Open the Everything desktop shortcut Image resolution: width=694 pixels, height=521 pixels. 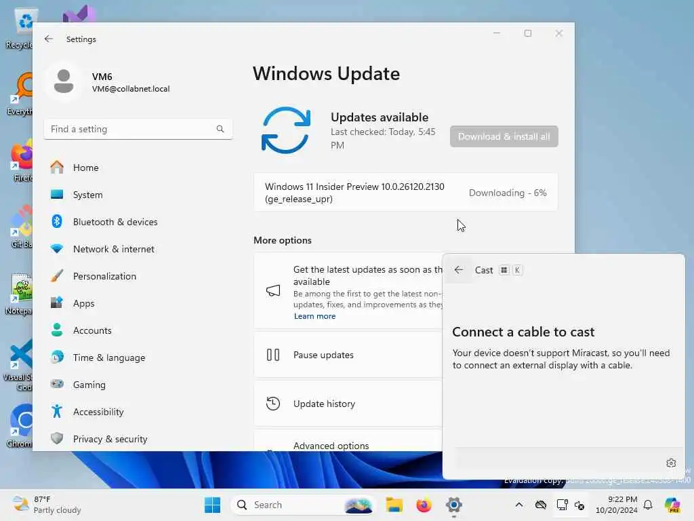tap(20, 94)
